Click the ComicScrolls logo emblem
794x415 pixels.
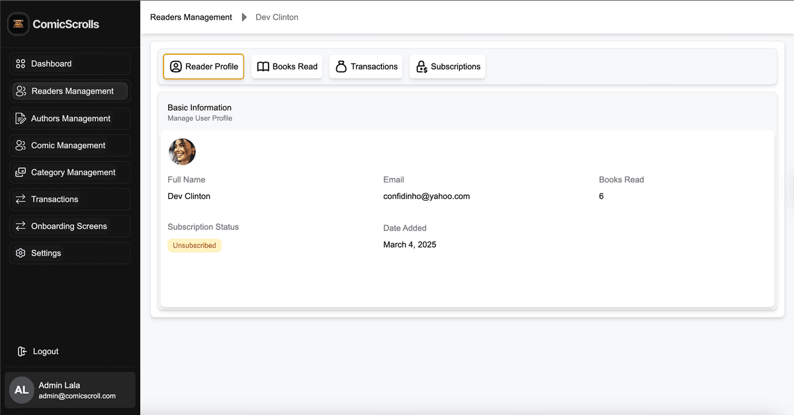click(x=18, y=24)
